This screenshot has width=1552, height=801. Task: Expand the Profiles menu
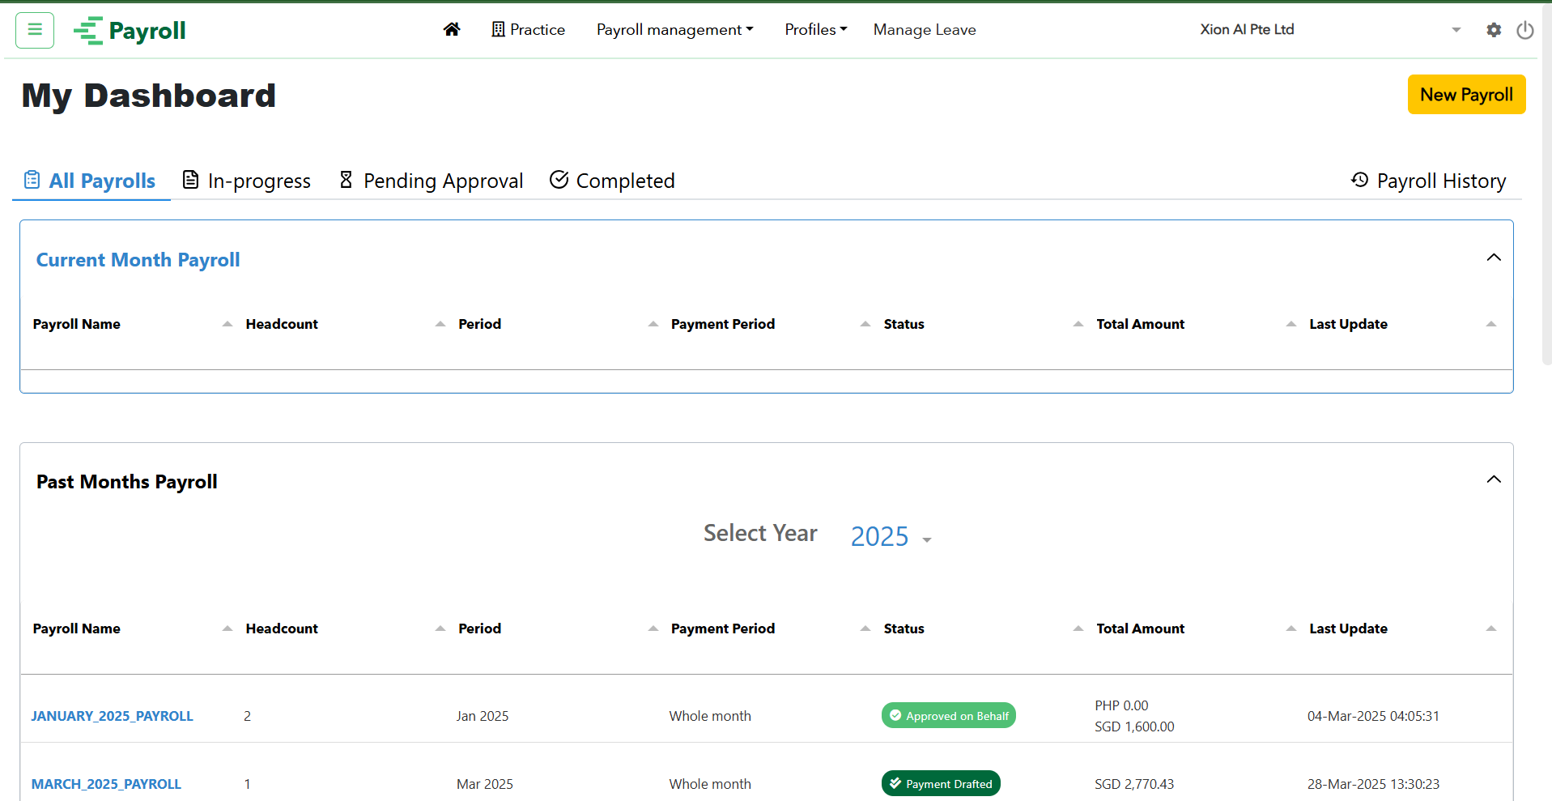815,29
